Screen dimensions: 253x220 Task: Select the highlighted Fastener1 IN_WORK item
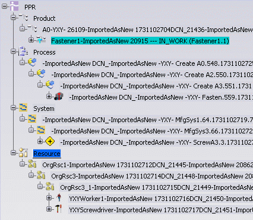tap(140, 41)
